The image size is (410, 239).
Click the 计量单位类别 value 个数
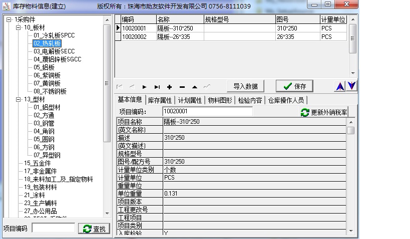tap(255, 170)
